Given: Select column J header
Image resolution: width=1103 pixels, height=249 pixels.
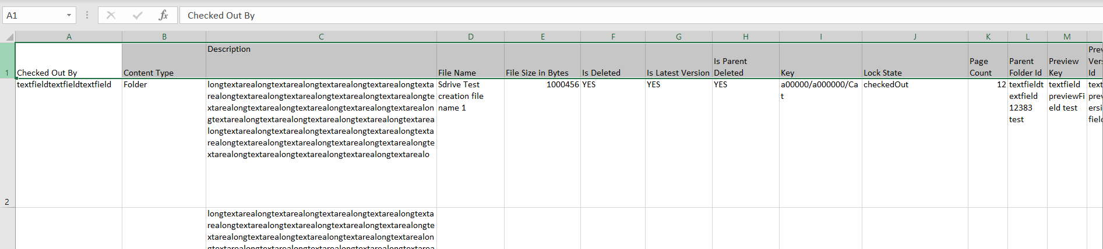Looking at the screenshot, I should pos(915,37).
